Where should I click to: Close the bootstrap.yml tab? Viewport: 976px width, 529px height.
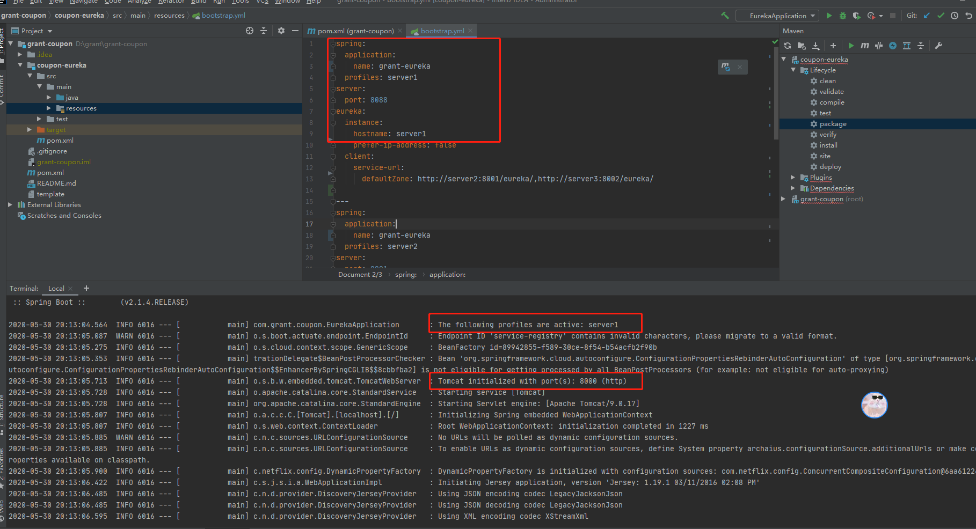pos(470,31)
